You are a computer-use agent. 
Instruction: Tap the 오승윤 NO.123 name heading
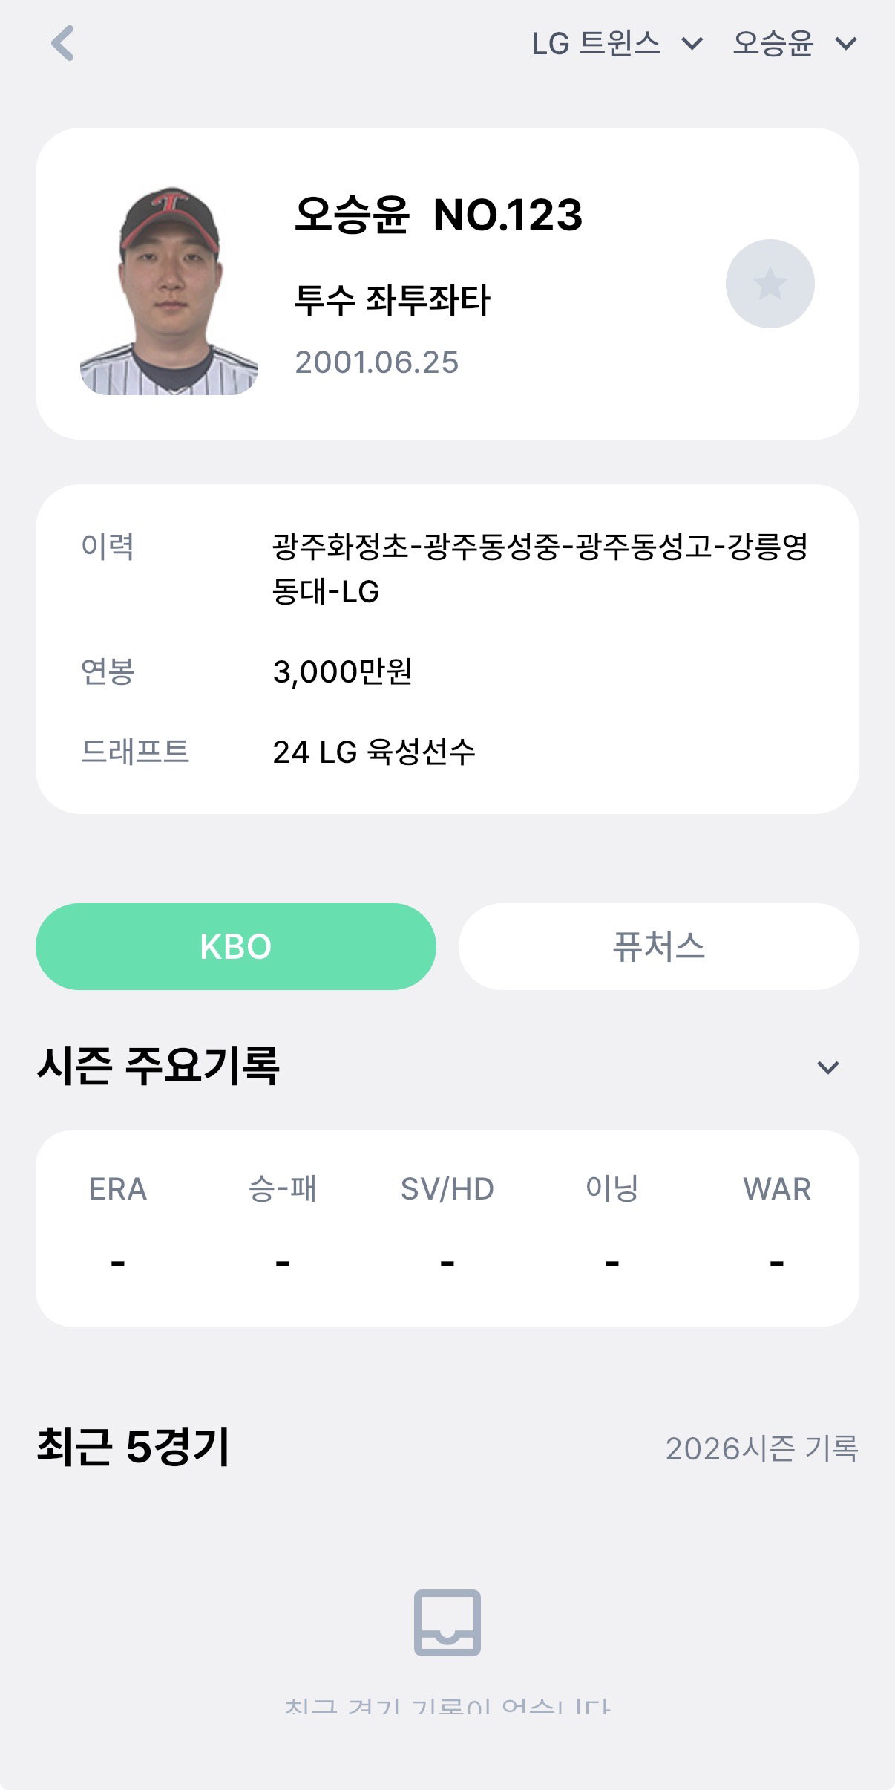point(439,215)
